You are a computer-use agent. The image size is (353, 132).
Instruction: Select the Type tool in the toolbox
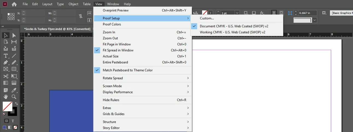[x=5, y=56]
